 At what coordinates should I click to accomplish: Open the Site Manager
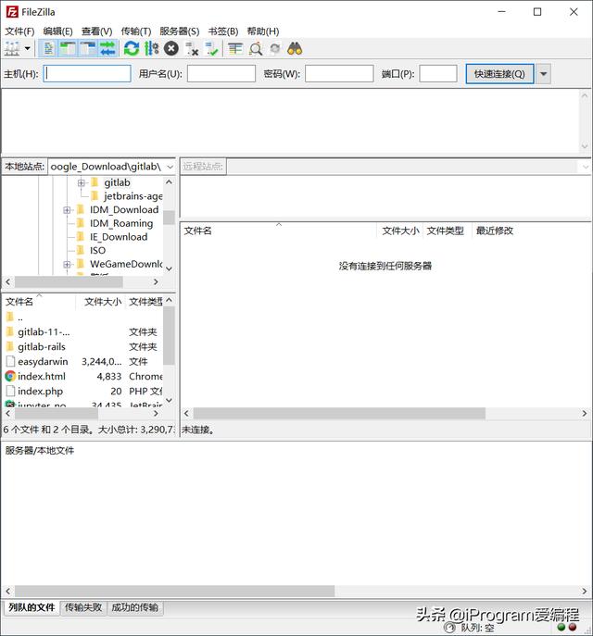[x=12, y=49]
